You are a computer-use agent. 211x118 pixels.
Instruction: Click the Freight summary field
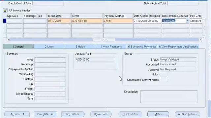(x=50, y=89)
